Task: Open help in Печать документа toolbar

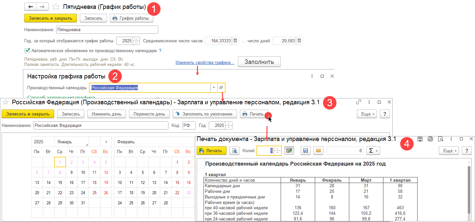Action: [466, 151]
